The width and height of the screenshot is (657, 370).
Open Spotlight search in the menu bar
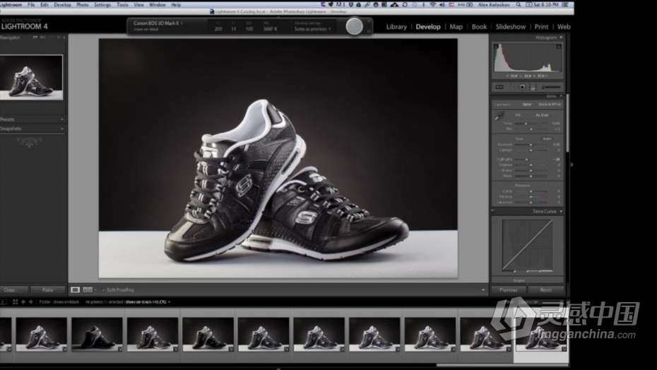[519, 5]
